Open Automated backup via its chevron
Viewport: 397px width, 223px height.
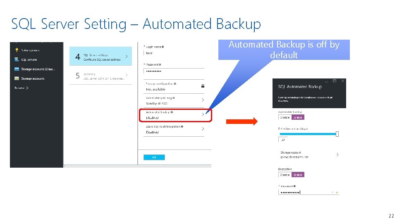point(203,114)
